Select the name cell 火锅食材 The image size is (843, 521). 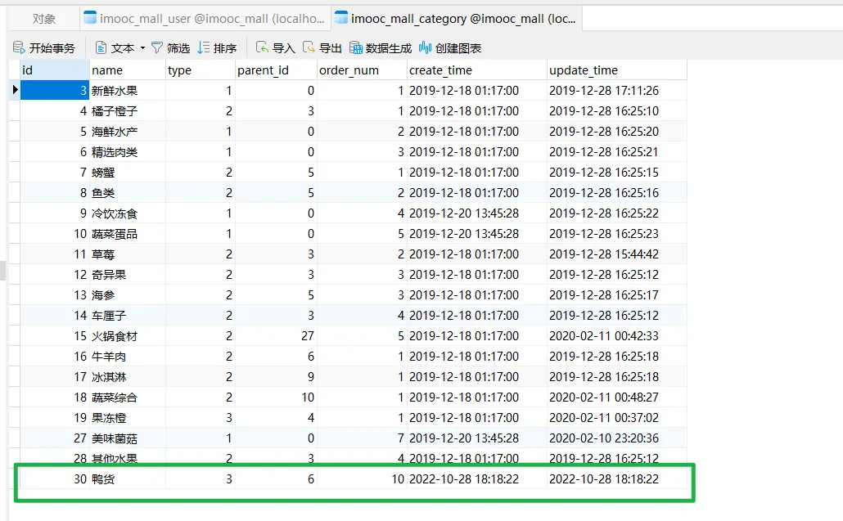coord(128,335)
